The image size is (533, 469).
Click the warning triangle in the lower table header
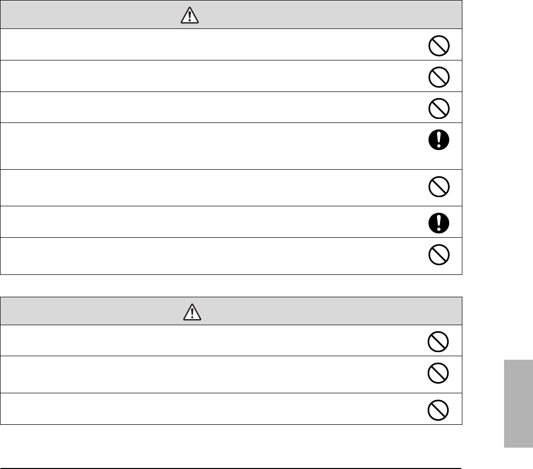[192, 313]
